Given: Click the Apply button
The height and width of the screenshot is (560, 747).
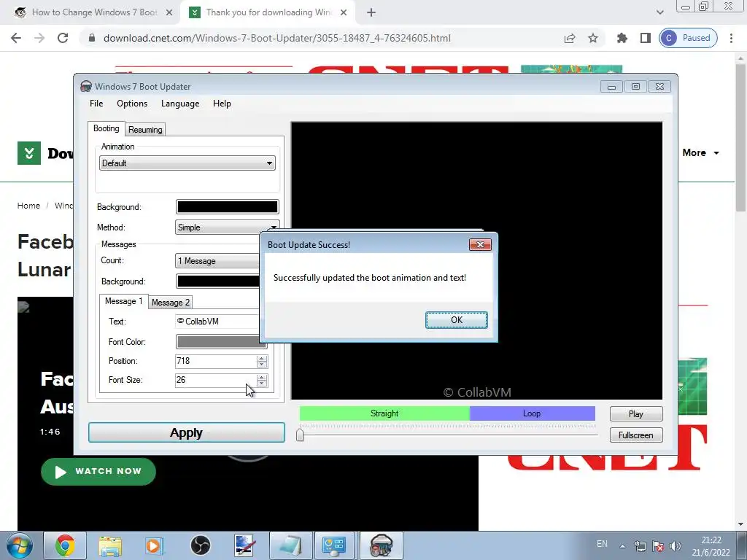Looking at the screenshot, I should tap(186, 432).
